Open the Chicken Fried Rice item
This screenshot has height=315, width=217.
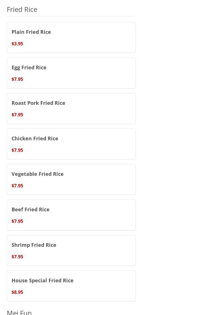35,138
